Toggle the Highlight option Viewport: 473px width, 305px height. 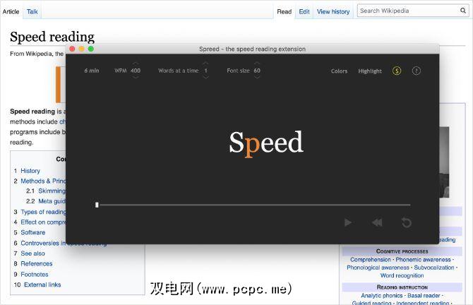(x=369, y=71)
